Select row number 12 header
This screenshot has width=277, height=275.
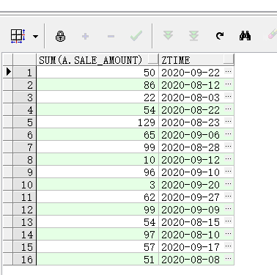[x=25, y=210]
